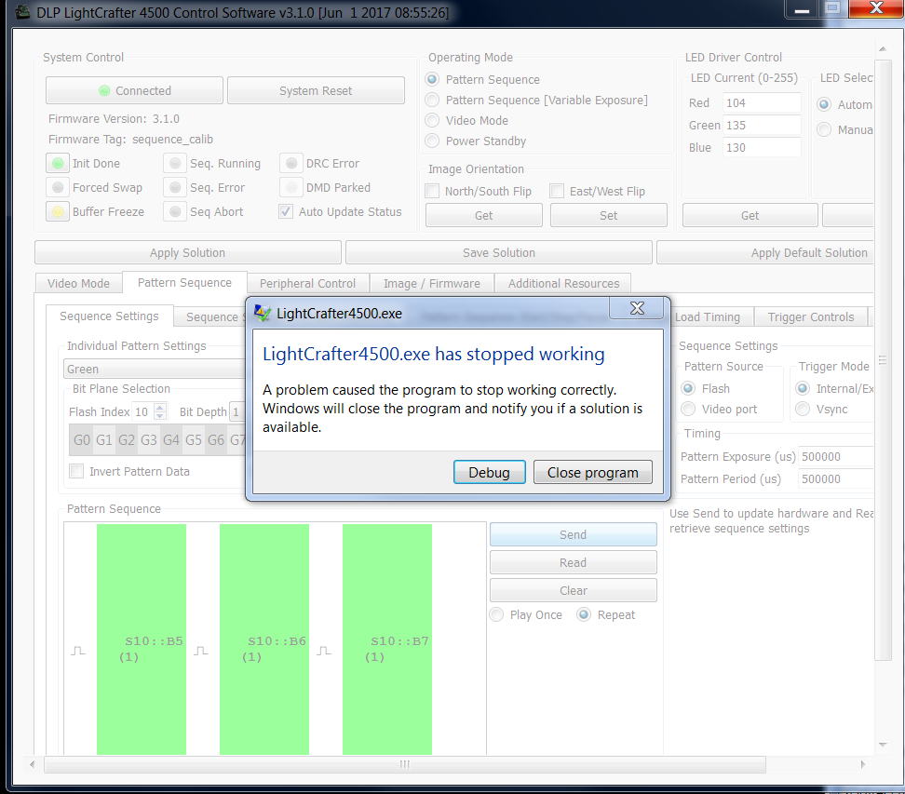Click Set under Image Orientation

(x=608, y=215)
